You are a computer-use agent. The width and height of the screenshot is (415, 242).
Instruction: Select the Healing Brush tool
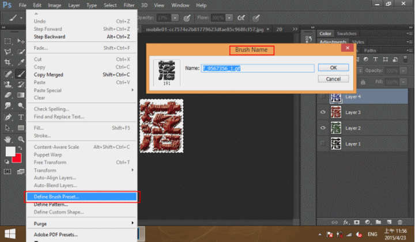(x=7, y=74)
